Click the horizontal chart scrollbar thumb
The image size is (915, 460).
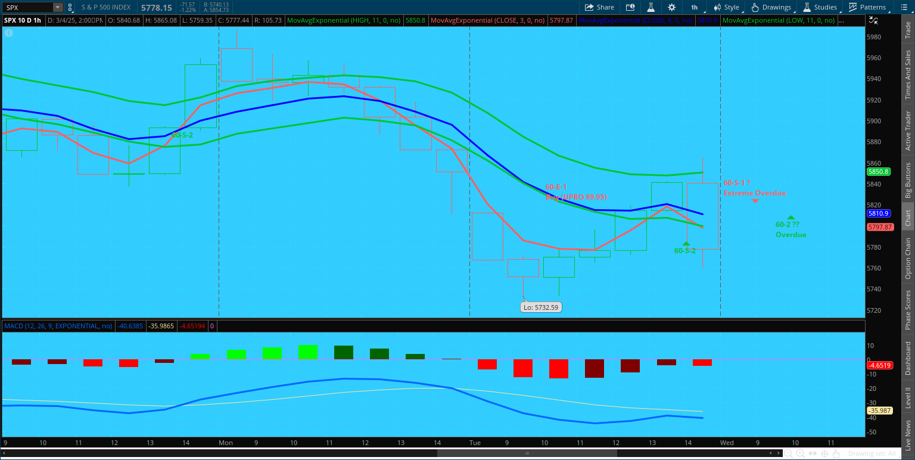527,453
